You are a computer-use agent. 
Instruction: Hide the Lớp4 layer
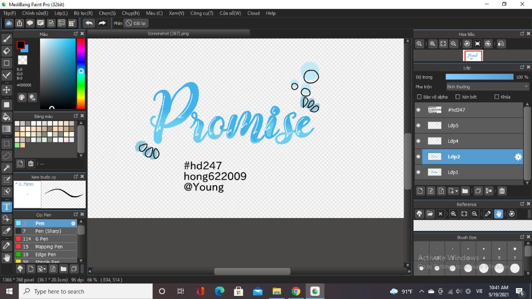418,141
